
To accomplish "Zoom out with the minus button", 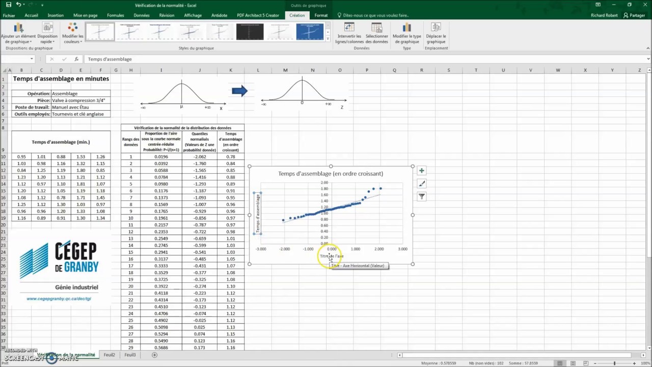I will [594, 363].
